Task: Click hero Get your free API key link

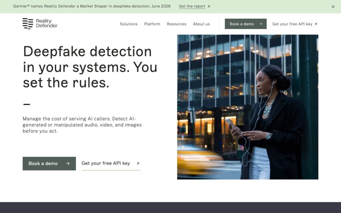Action: [x=111, y=163]
